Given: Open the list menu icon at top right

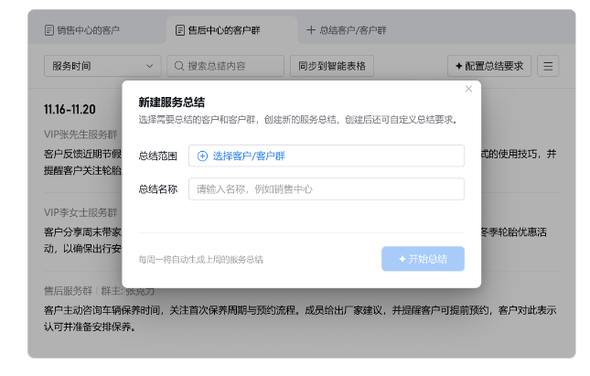Looking at the screenshot, I should (547, 66).
